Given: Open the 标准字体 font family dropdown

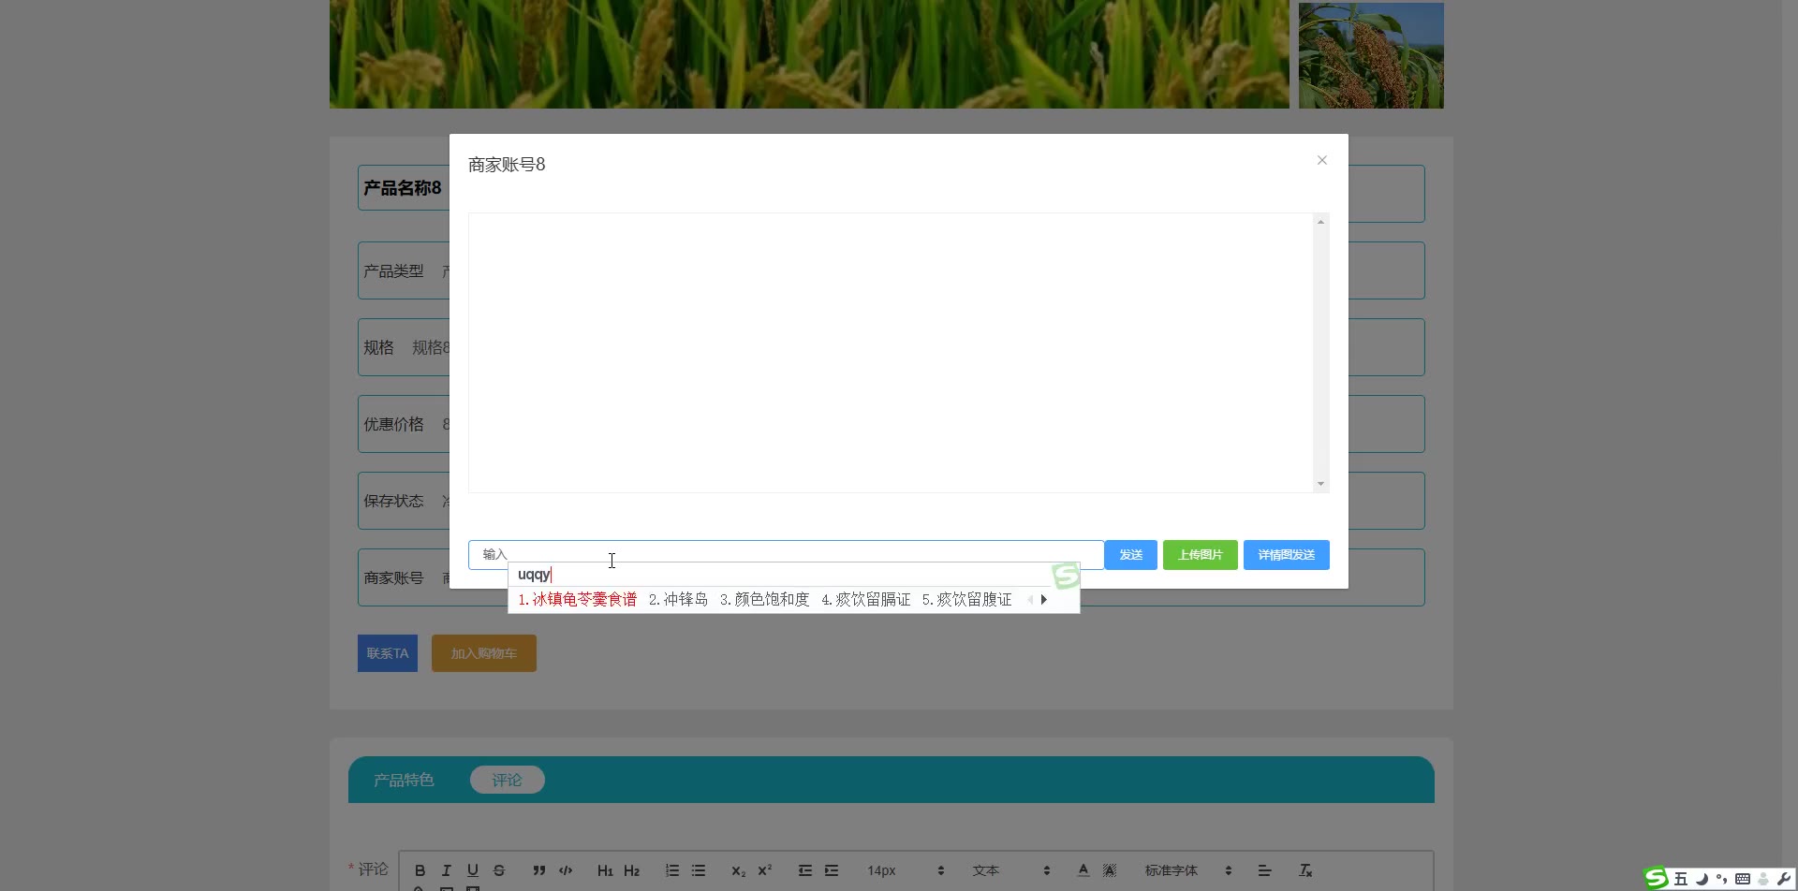Looking at the screenshot, I should pos(1188,870).
